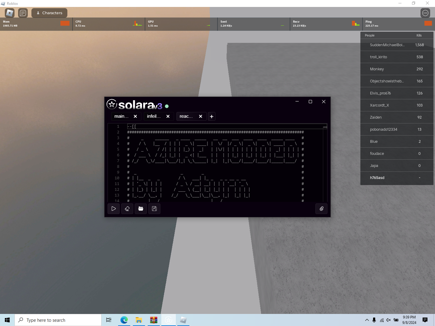Open Task View on the taskbar
Viewport: 435px width, 326px height.
pyautogui.click(x=109, y=320)
